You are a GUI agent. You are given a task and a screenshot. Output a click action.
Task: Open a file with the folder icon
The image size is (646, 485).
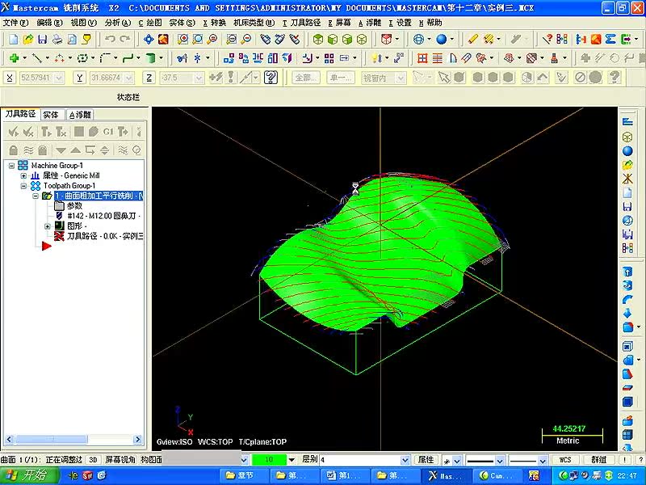pyautogui.click(x=27, y=40)
